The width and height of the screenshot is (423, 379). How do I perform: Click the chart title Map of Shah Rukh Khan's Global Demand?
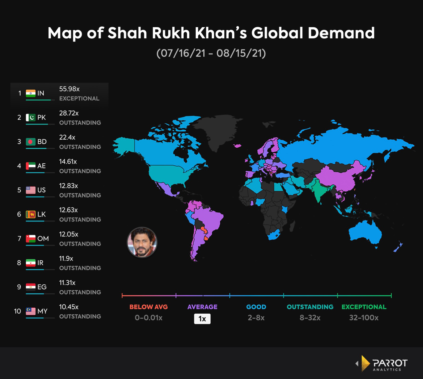click(211, 33)
